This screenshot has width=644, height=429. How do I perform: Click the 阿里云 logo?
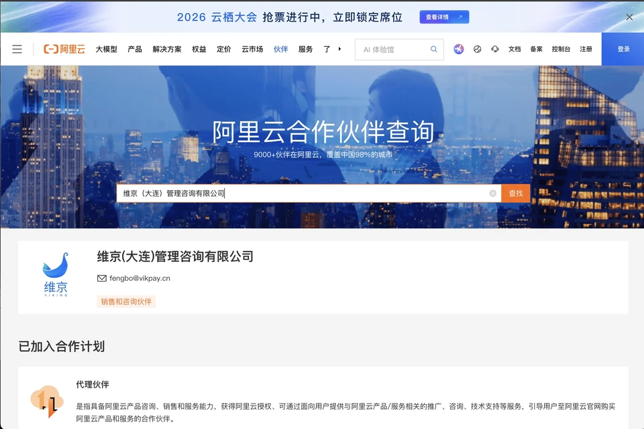tap(64, 49)
